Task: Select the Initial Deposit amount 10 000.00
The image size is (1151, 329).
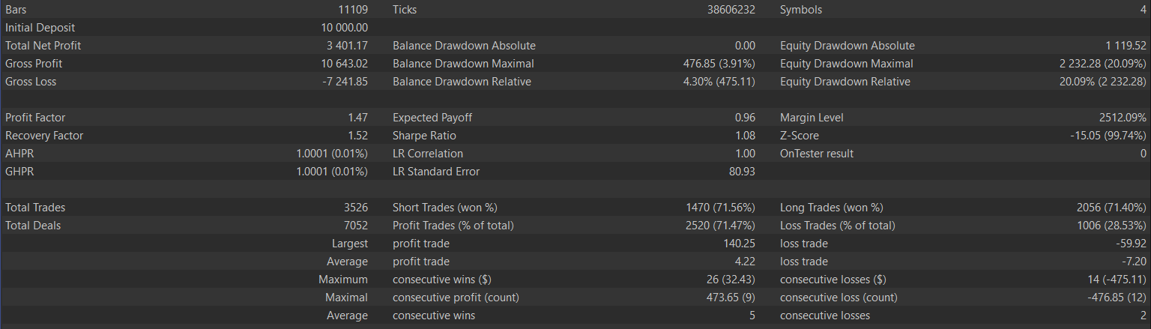Action: point(344,28)
